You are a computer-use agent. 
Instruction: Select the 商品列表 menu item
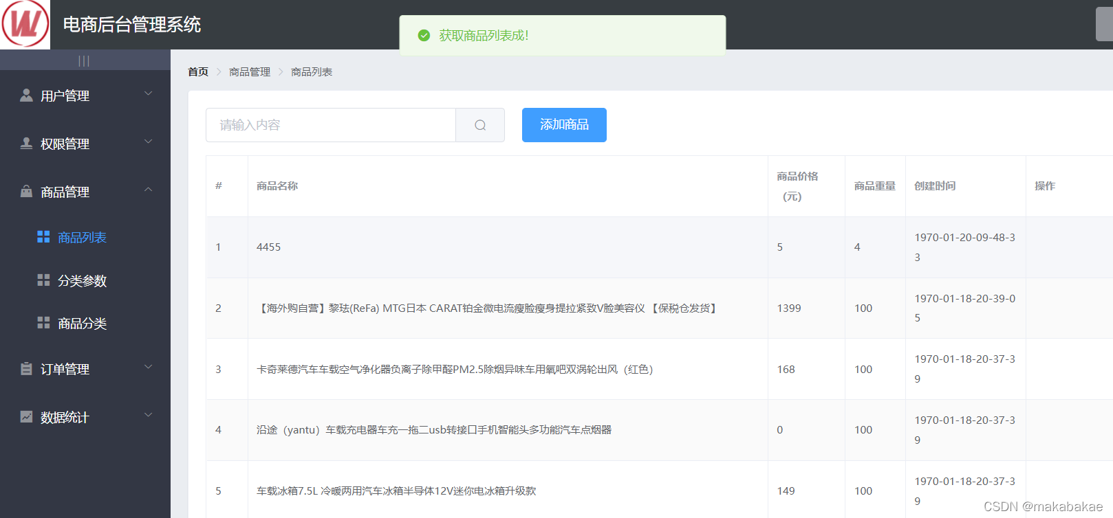point(85,237)
